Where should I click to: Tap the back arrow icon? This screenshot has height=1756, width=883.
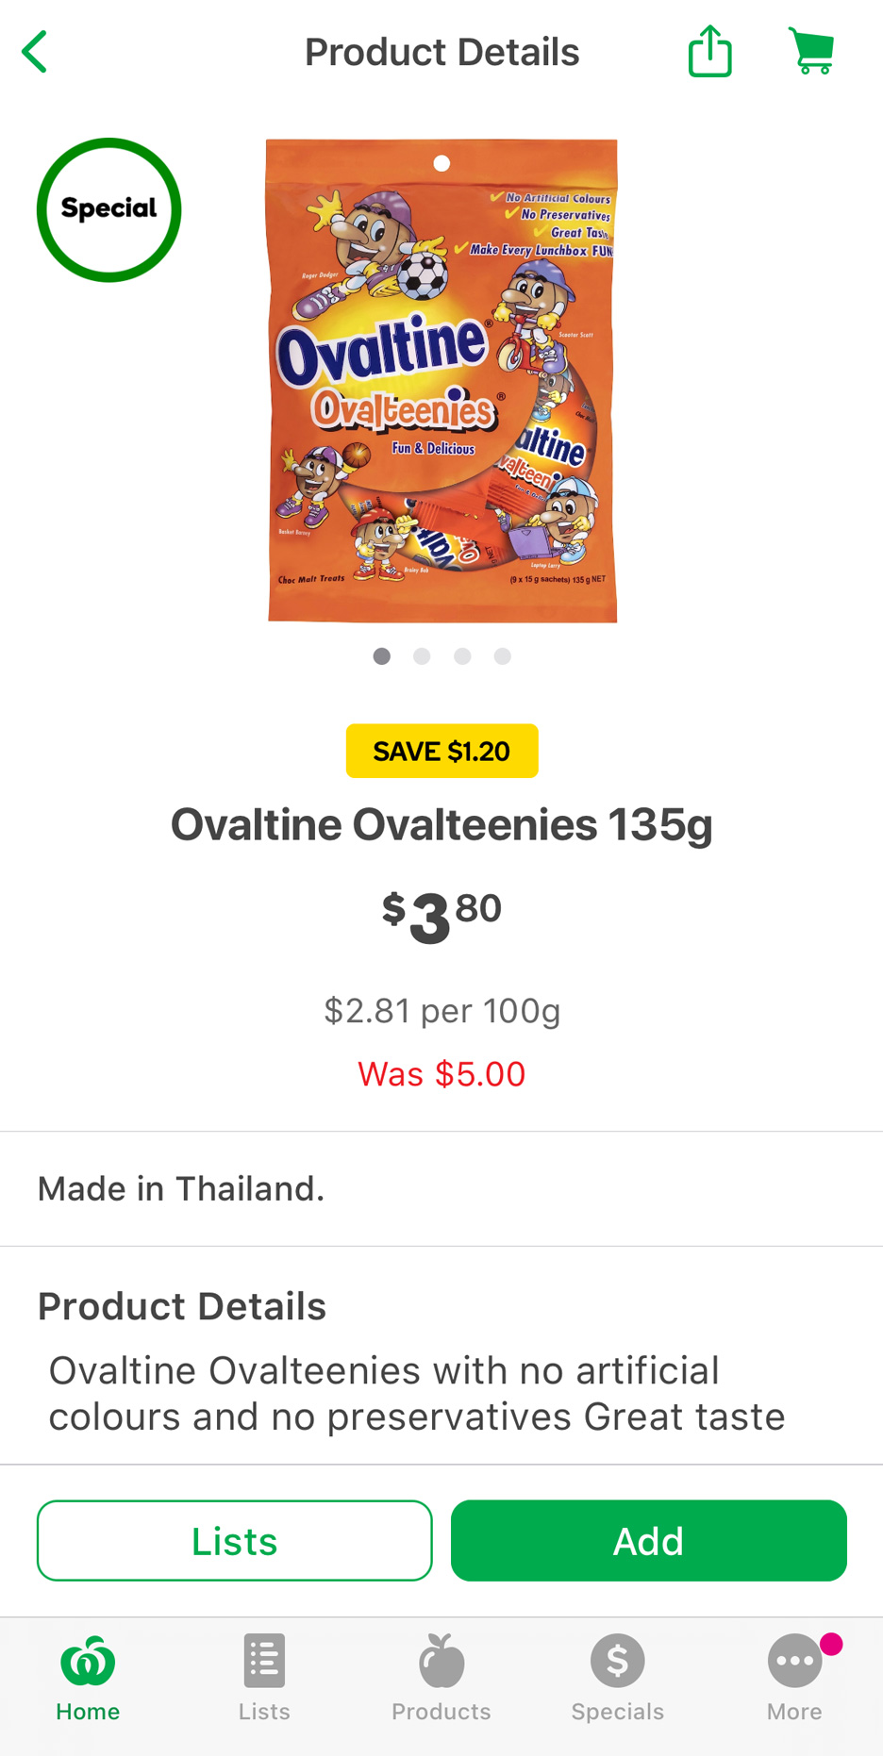[x=35, y=52]
